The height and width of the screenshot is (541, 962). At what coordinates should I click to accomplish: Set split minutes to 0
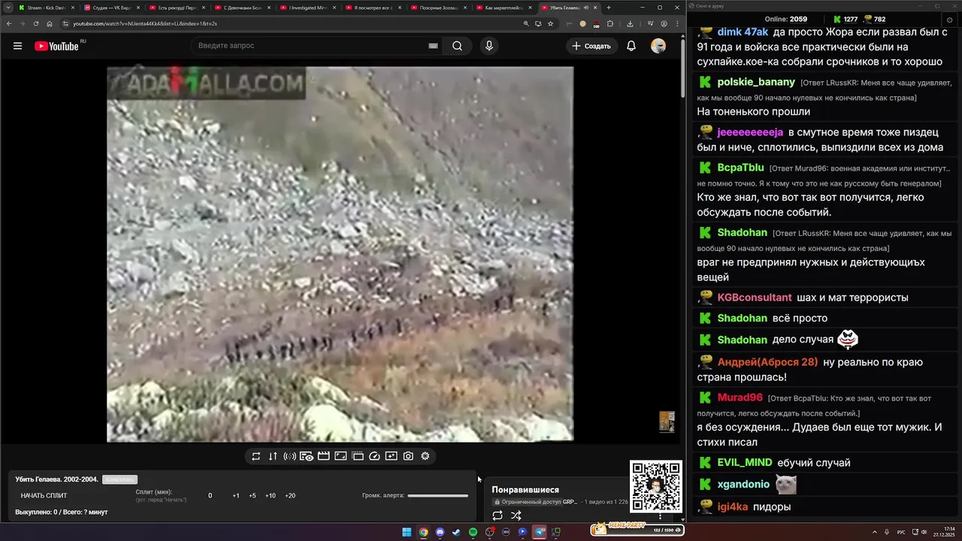(x=210, y=496)
